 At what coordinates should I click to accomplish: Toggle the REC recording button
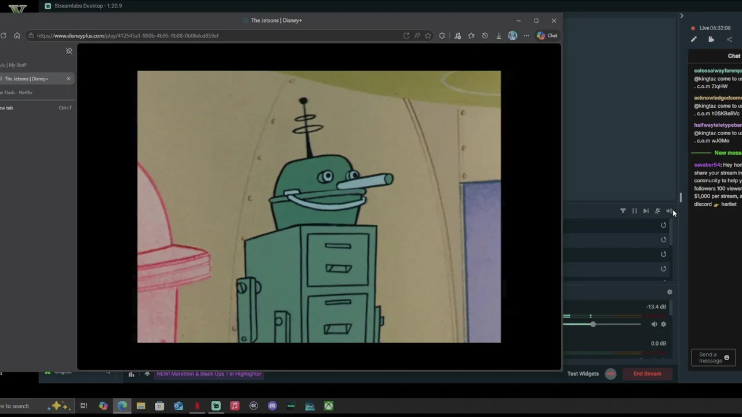click(610, 374)
